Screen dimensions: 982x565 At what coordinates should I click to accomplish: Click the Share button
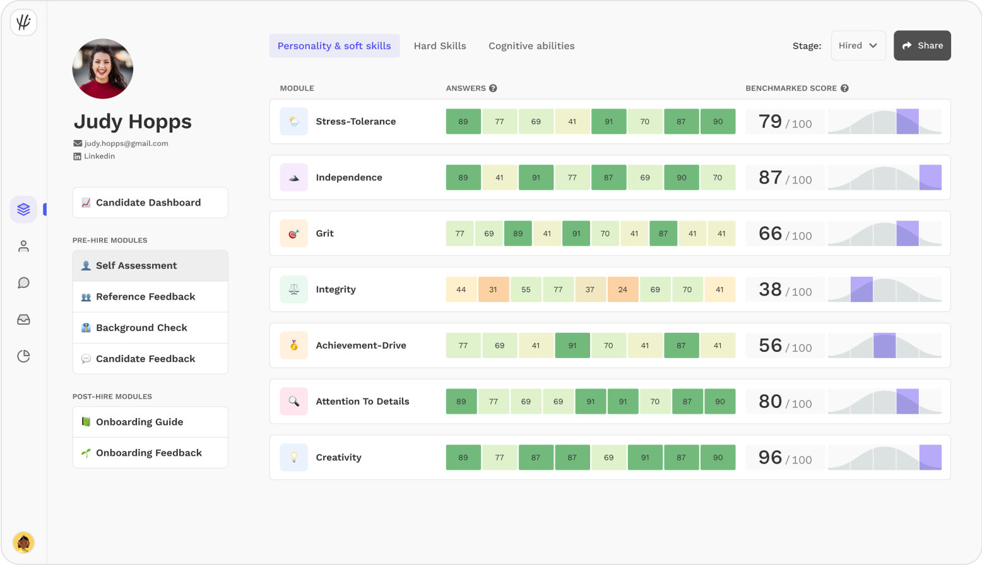tap(922, 45)
